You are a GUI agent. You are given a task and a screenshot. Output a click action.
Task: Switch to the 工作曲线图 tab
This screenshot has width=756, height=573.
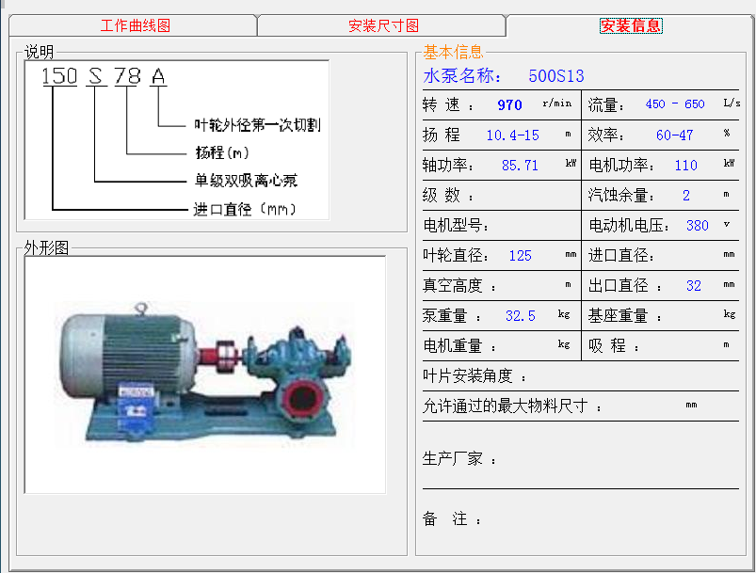pos(133,25)
